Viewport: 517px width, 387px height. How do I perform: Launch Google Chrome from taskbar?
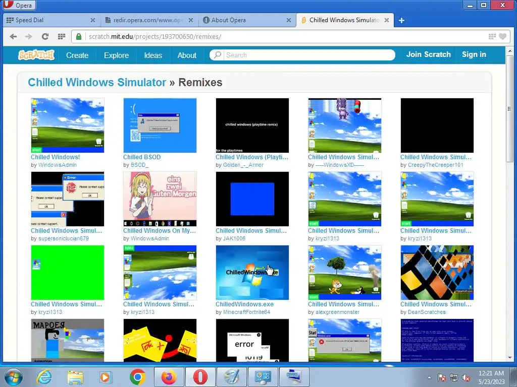(138, 377)
